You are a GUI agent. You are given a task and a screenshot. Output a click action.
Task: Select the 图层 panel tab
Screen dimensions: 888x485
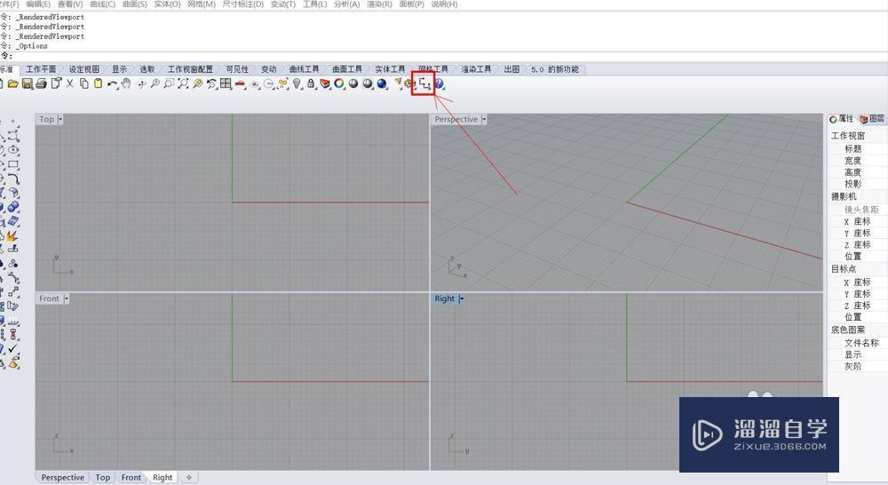(872, 119)
